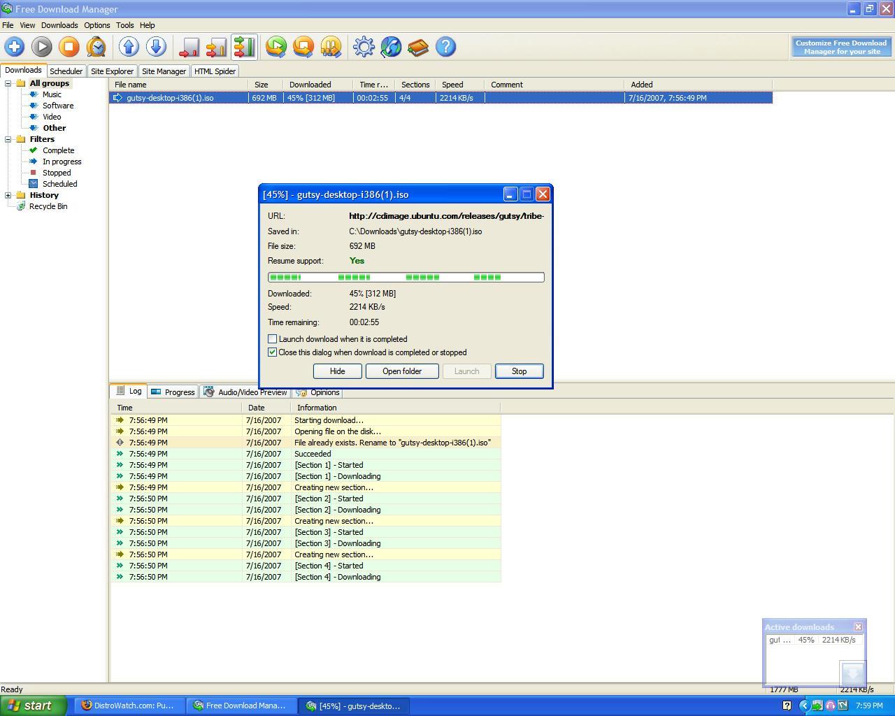Click the green arrow tray icon
The width and height of the screenshot is (895, 716).
817,706
